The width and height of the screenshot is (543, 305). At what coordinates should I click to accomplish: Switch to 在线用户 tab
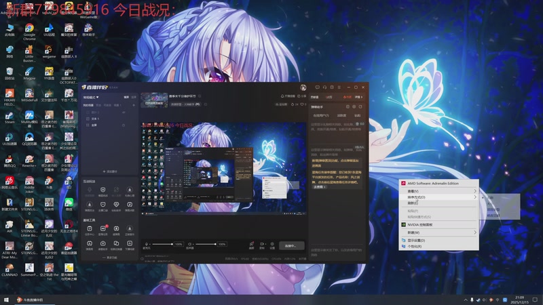(321, 115)
